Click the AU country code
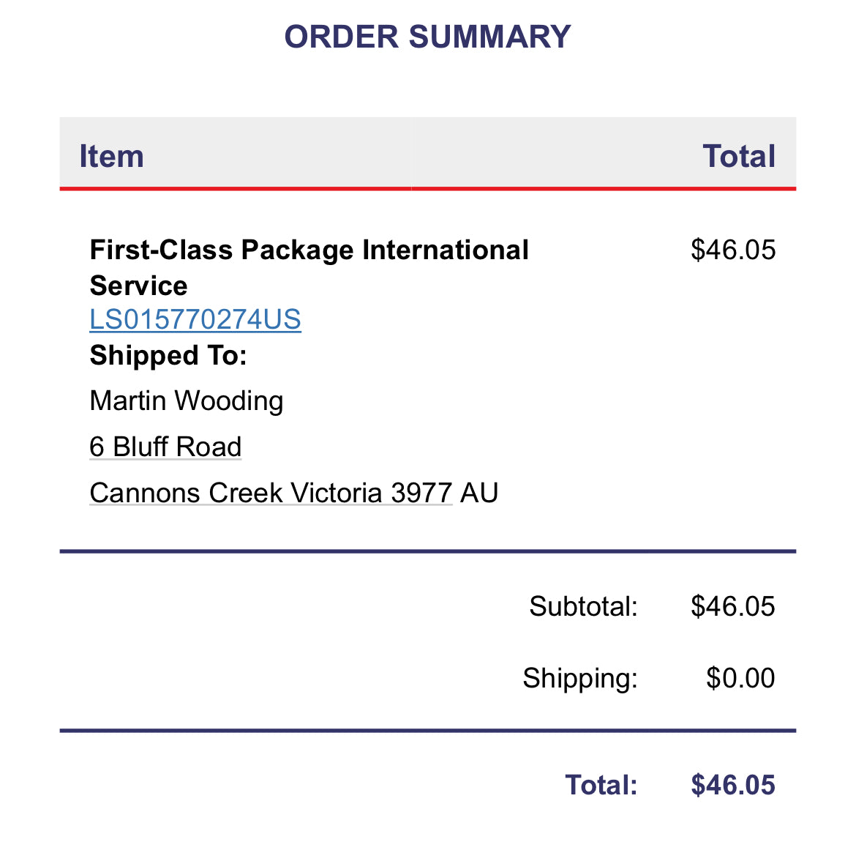 pos(478,493)
